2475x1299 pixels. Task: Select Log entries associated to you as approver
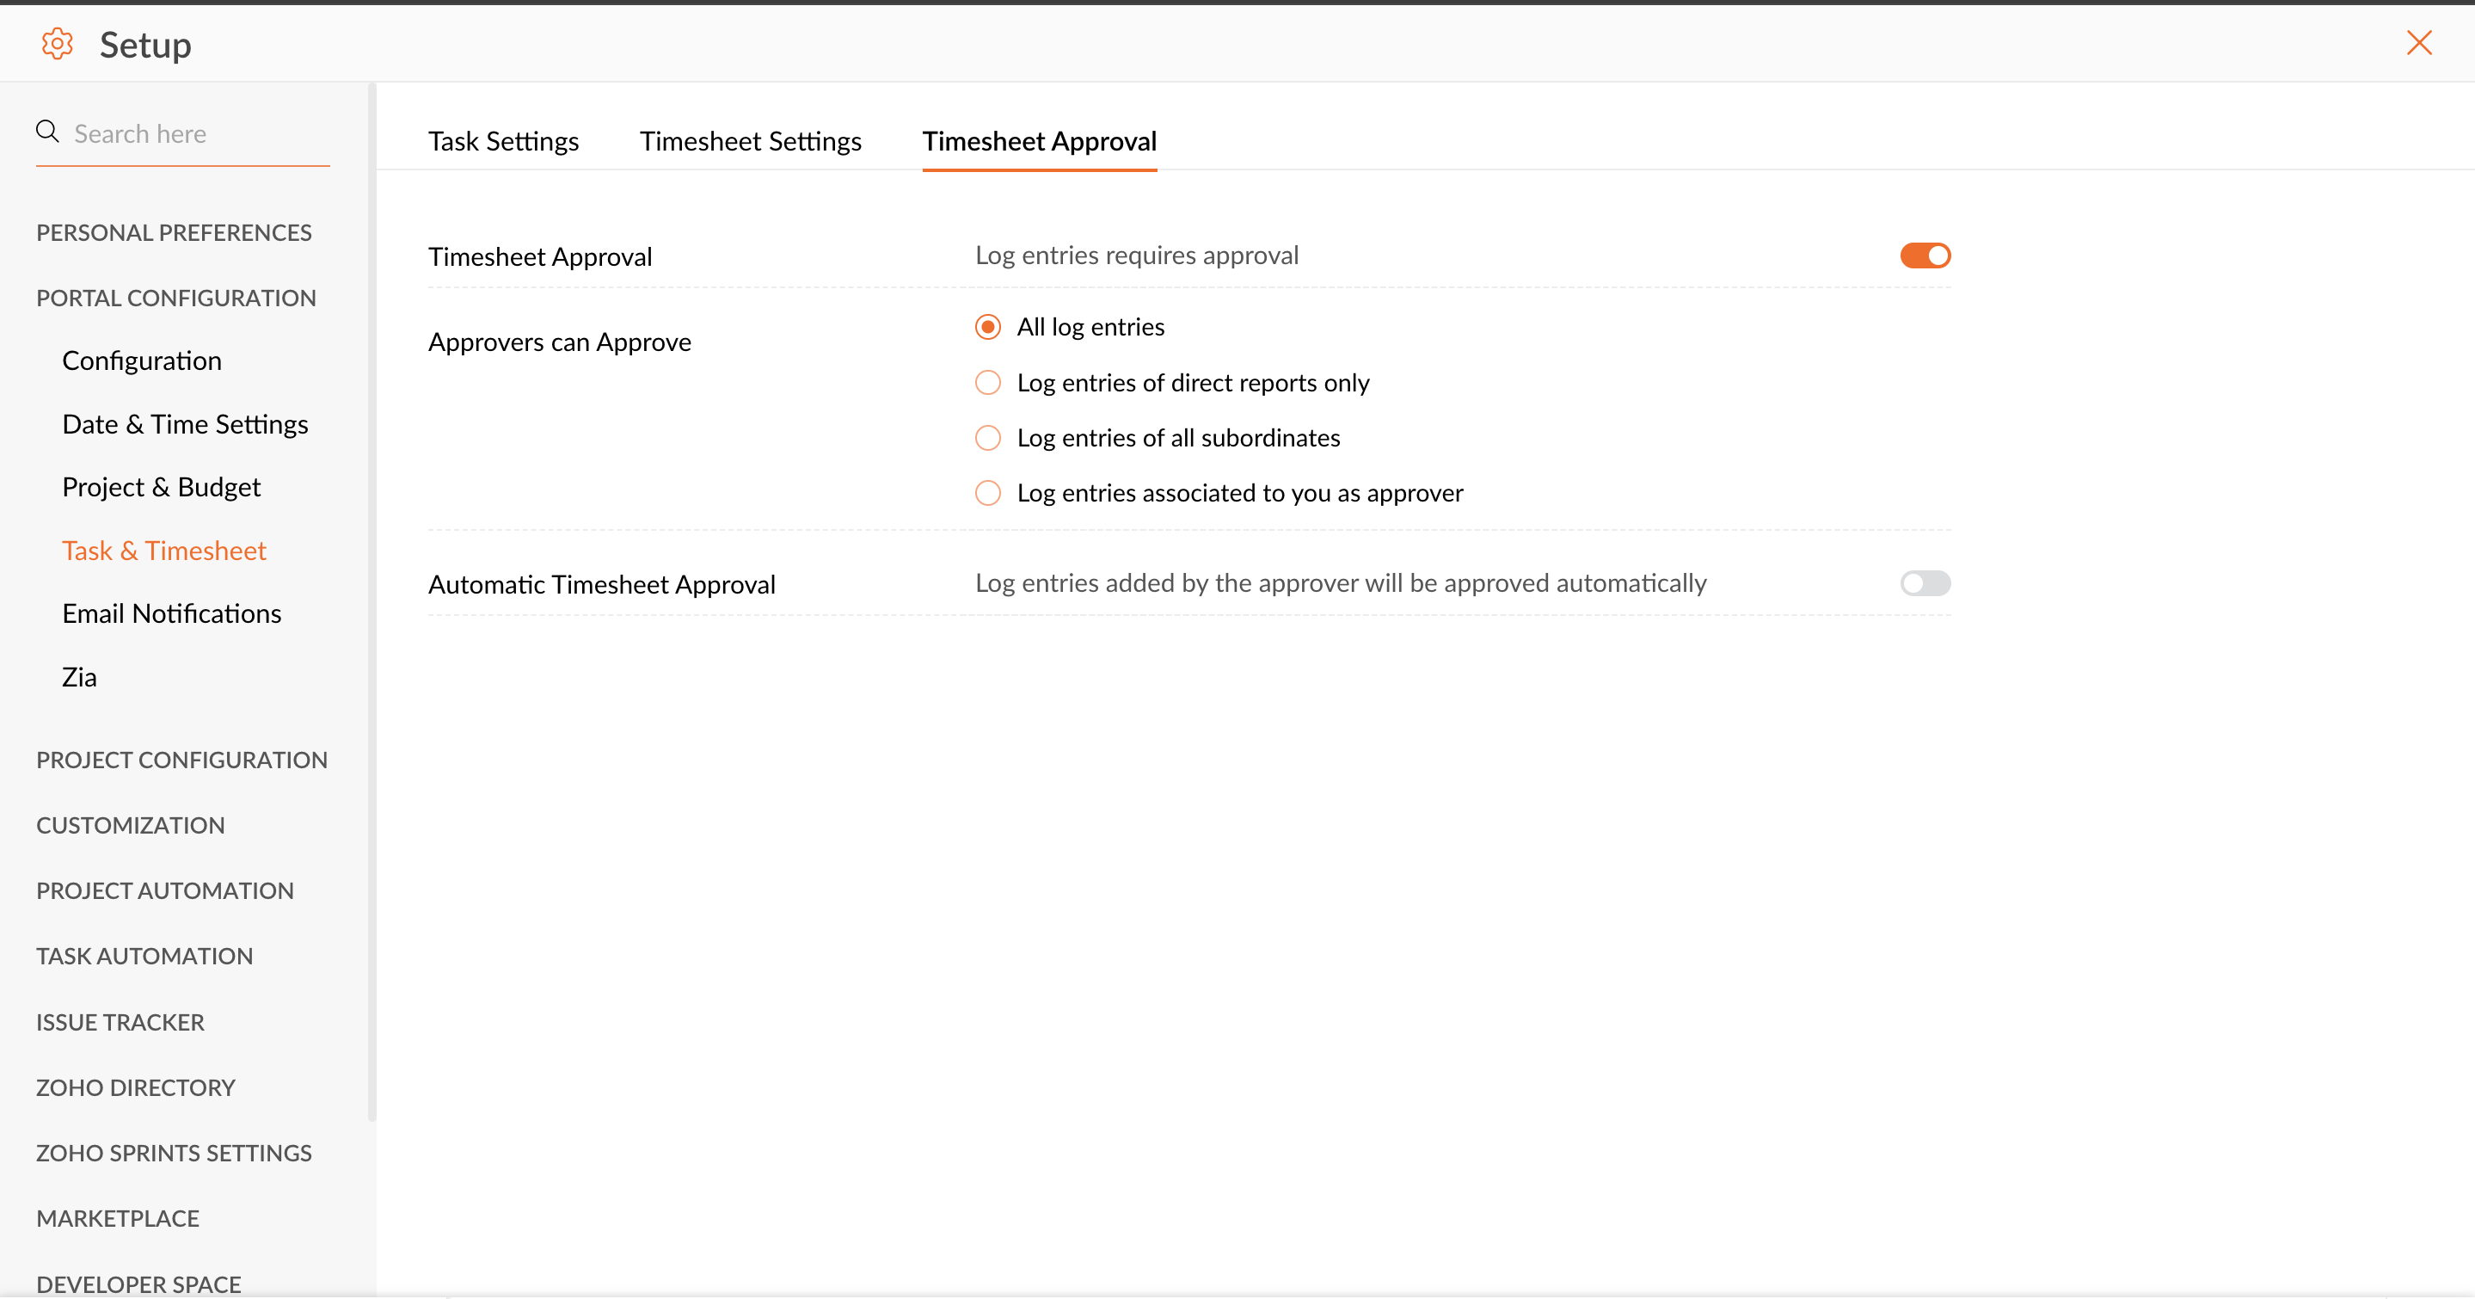pyautogui.click(x=988, y=493)
